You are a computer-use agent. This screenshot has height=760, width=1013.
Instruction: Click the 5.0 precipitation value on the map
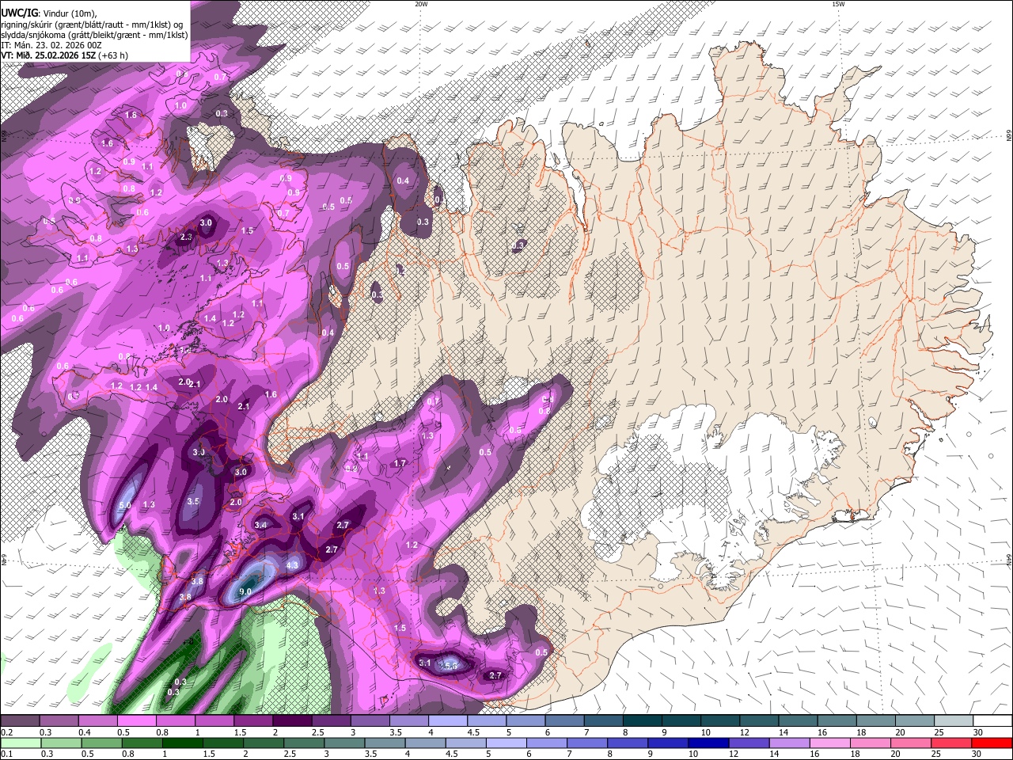point(125,505)
